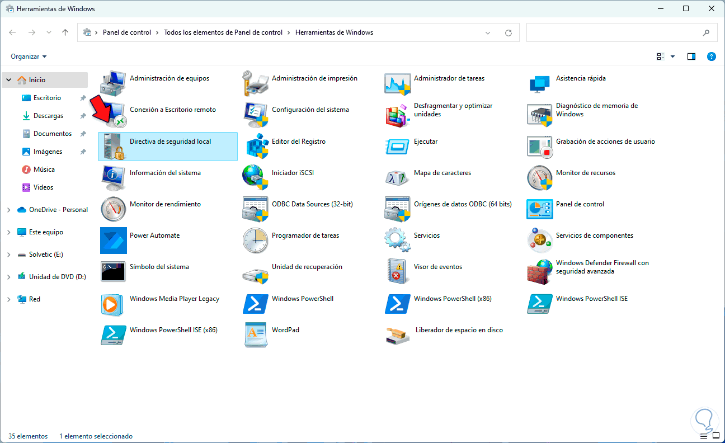The height and width of the screenshot is (443, 725).
Task: Select the Power Automate icon
Action: coord(114,241)
